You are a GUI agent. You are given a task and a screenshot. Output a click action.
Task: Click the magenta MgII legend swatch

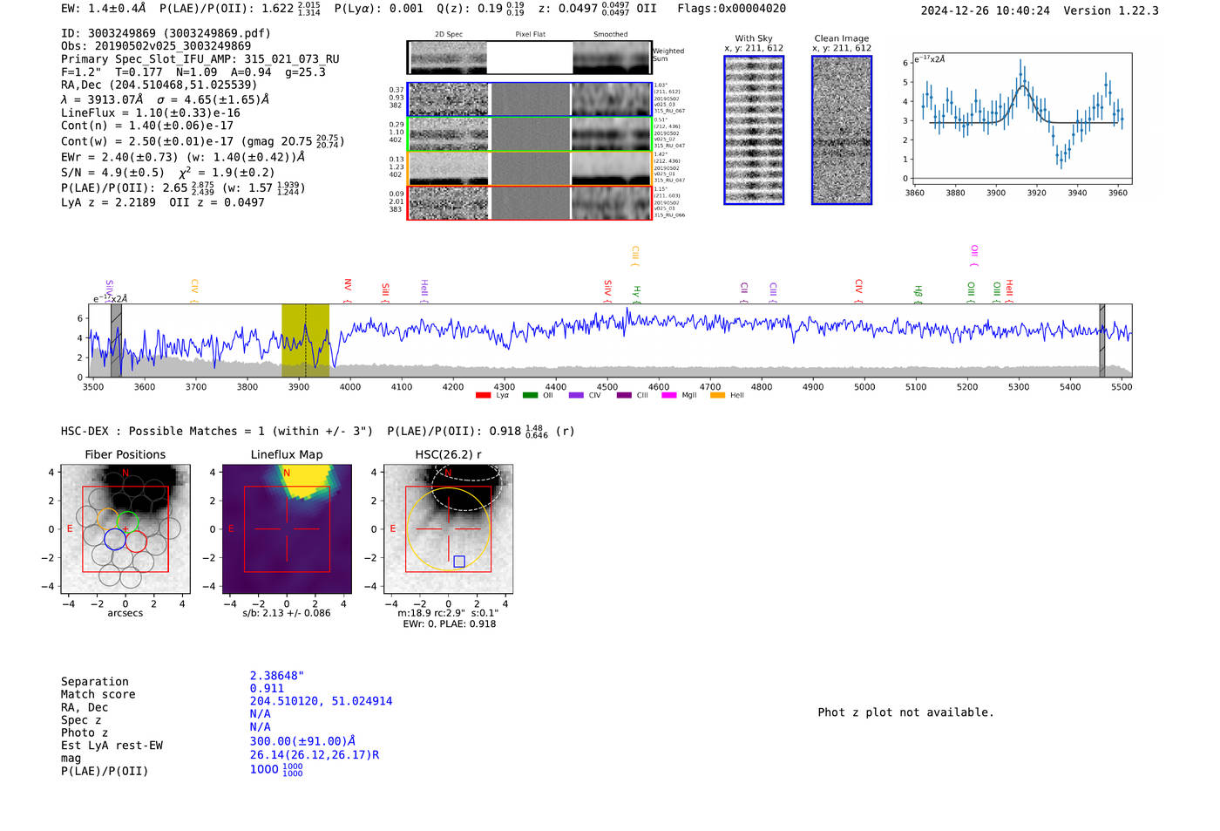(x=668, y=396)
